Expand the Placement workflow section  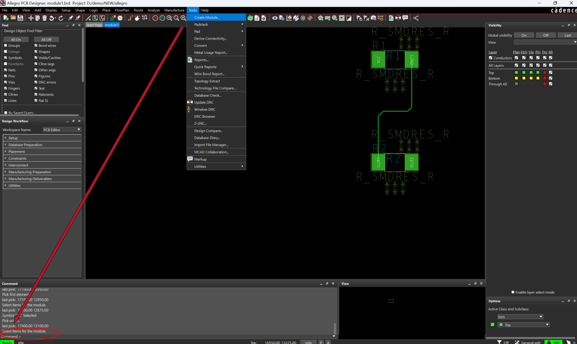(42, 151)
